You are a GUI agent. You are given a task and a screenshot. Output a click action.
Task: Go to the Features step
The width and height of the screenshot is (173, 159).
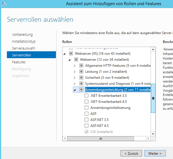tap(19, 62)
